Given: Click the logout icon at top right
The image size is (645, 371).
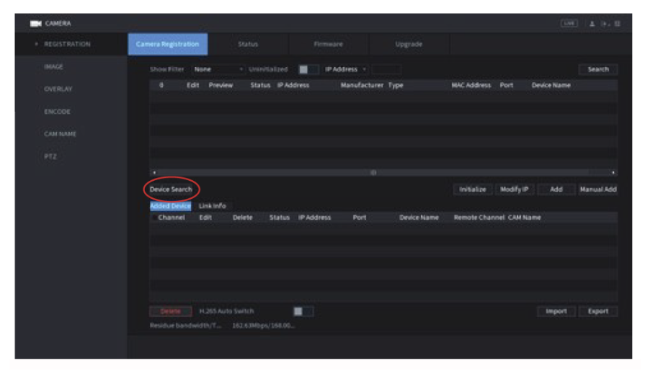Looking at the screenshot, I should [605, 23].
